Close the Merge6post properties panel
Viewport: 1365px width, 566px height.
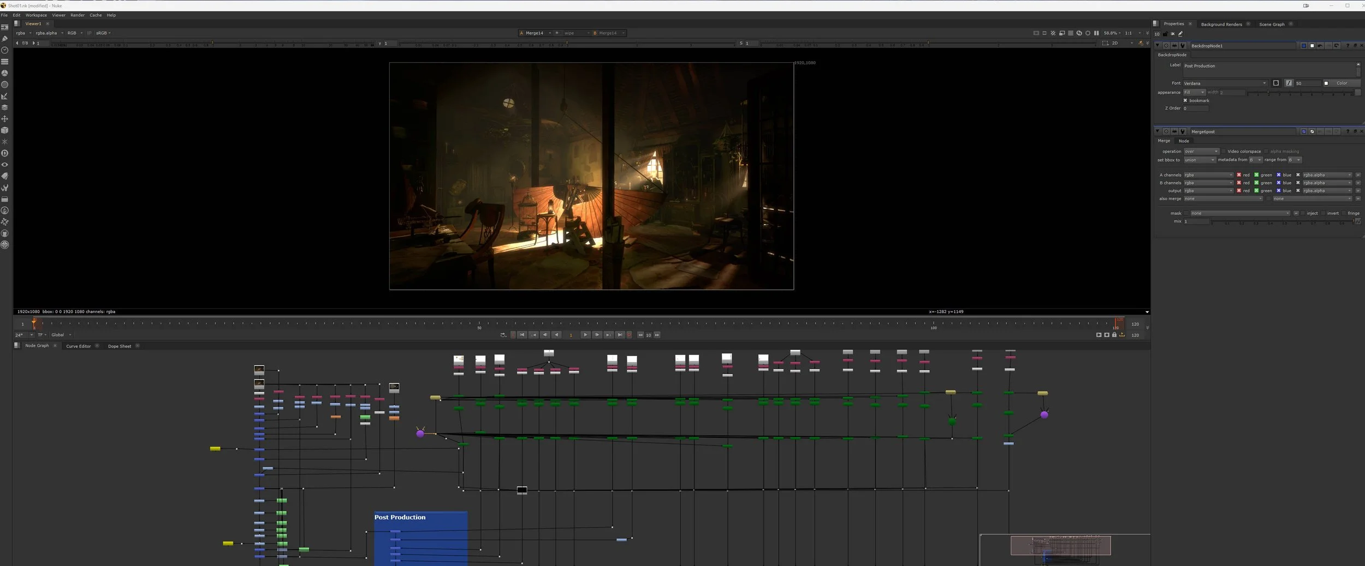pos(1361,131)
